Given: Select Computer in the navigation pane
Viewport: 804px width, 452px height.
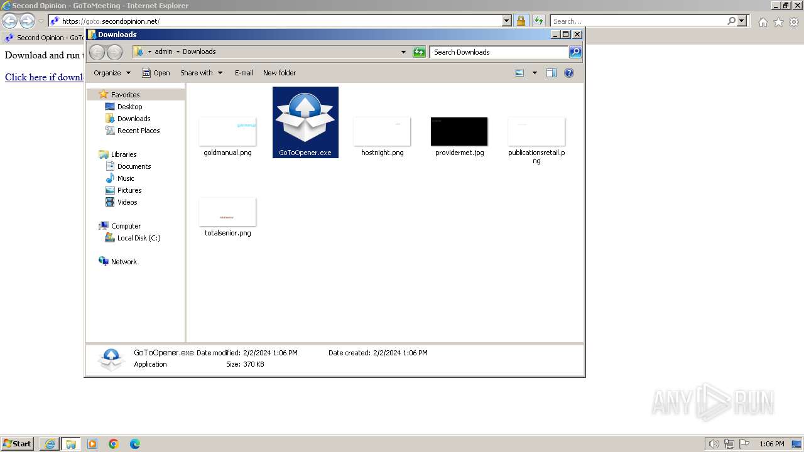Looking at the screenshot, I should point(126,226).
